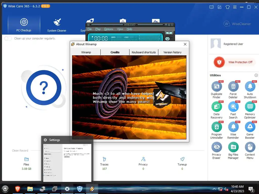Click Winamp time display 00:00
This screenshot has height=194, width=259.
(x=101, y=38)
